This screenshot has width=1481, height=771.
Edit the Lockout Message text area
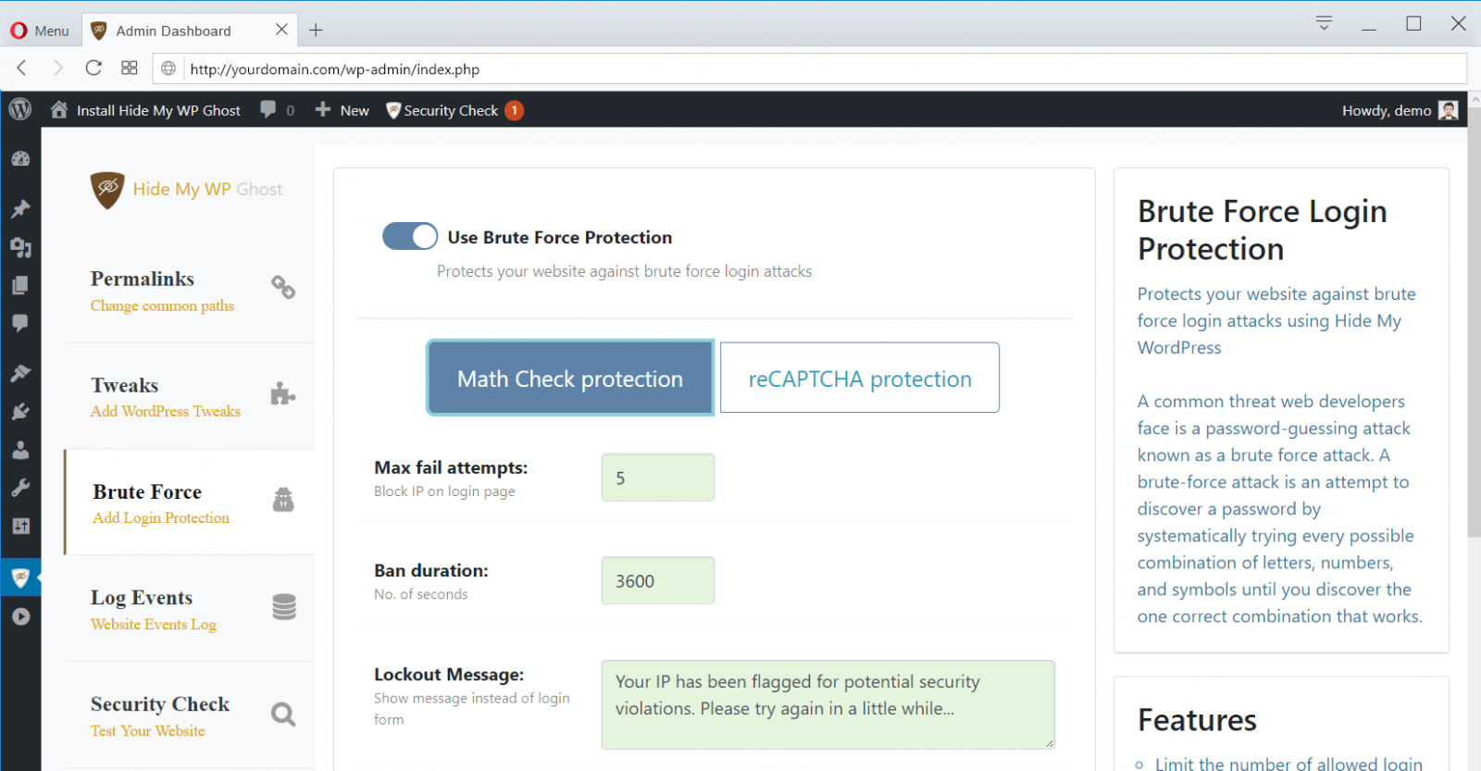[827, 703]
